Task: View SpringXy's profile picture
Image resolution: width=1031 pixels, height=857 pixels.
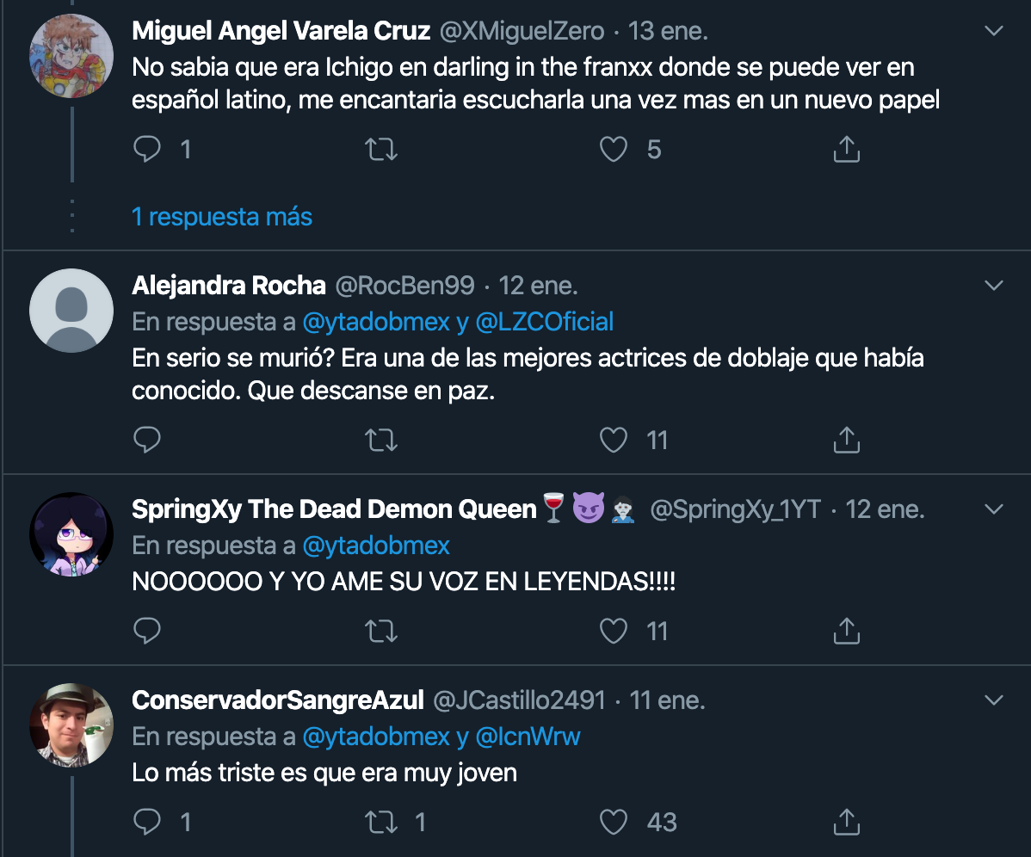Action: click(71, 534)
